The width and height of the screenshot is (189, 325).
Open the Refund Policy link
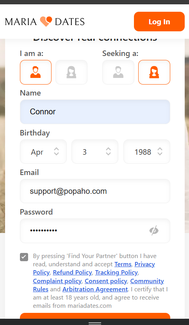[x=72, y=273]
